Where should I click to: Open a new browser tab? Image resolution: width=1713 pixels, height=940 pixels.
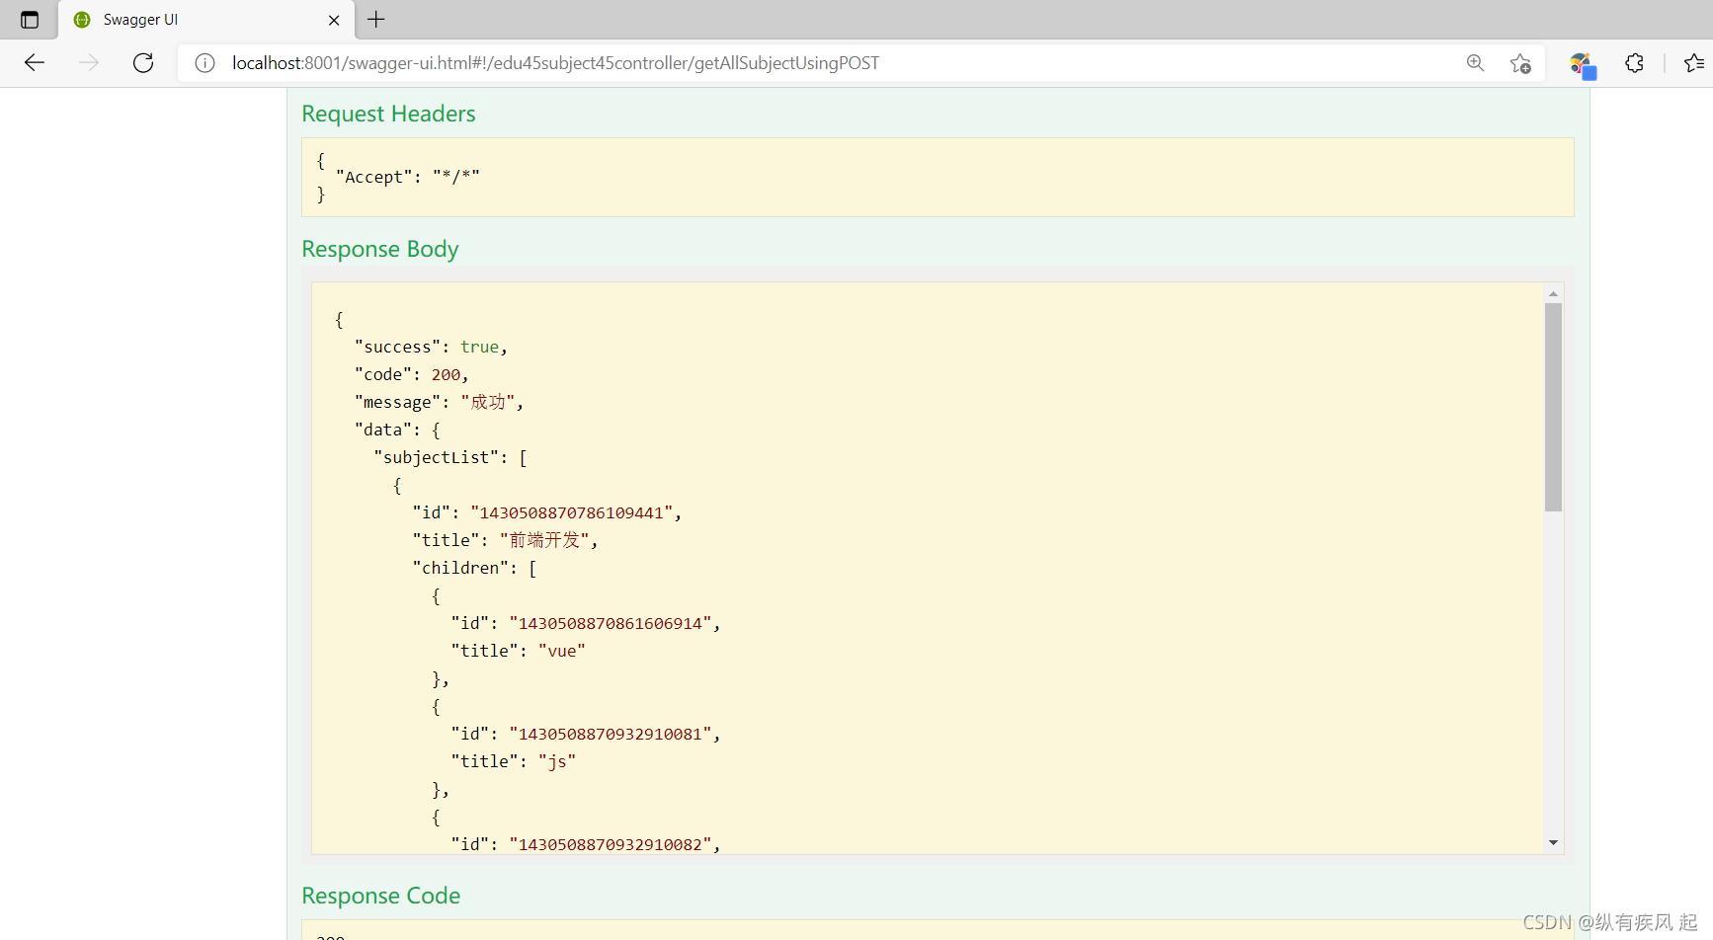(376, 20)
